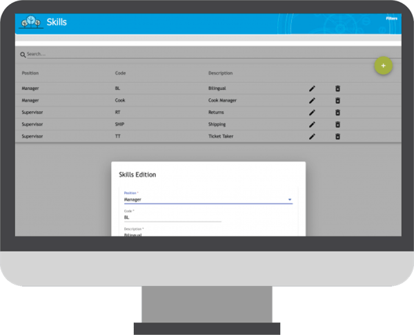Edit the Manager BL Bilingual skill
This screenshot has width=414, height=335.
point(312,88)
